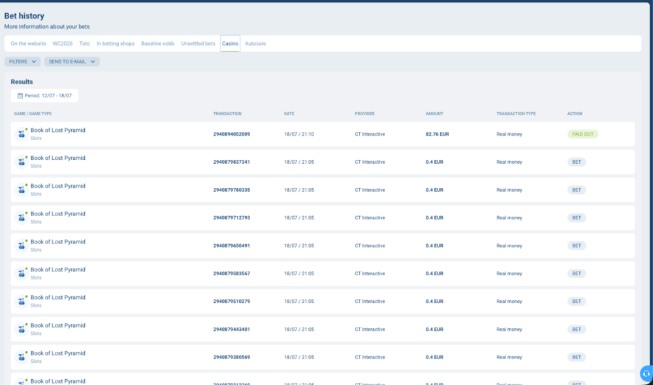Click transaction number 2940879380569

tap(232, 357)
